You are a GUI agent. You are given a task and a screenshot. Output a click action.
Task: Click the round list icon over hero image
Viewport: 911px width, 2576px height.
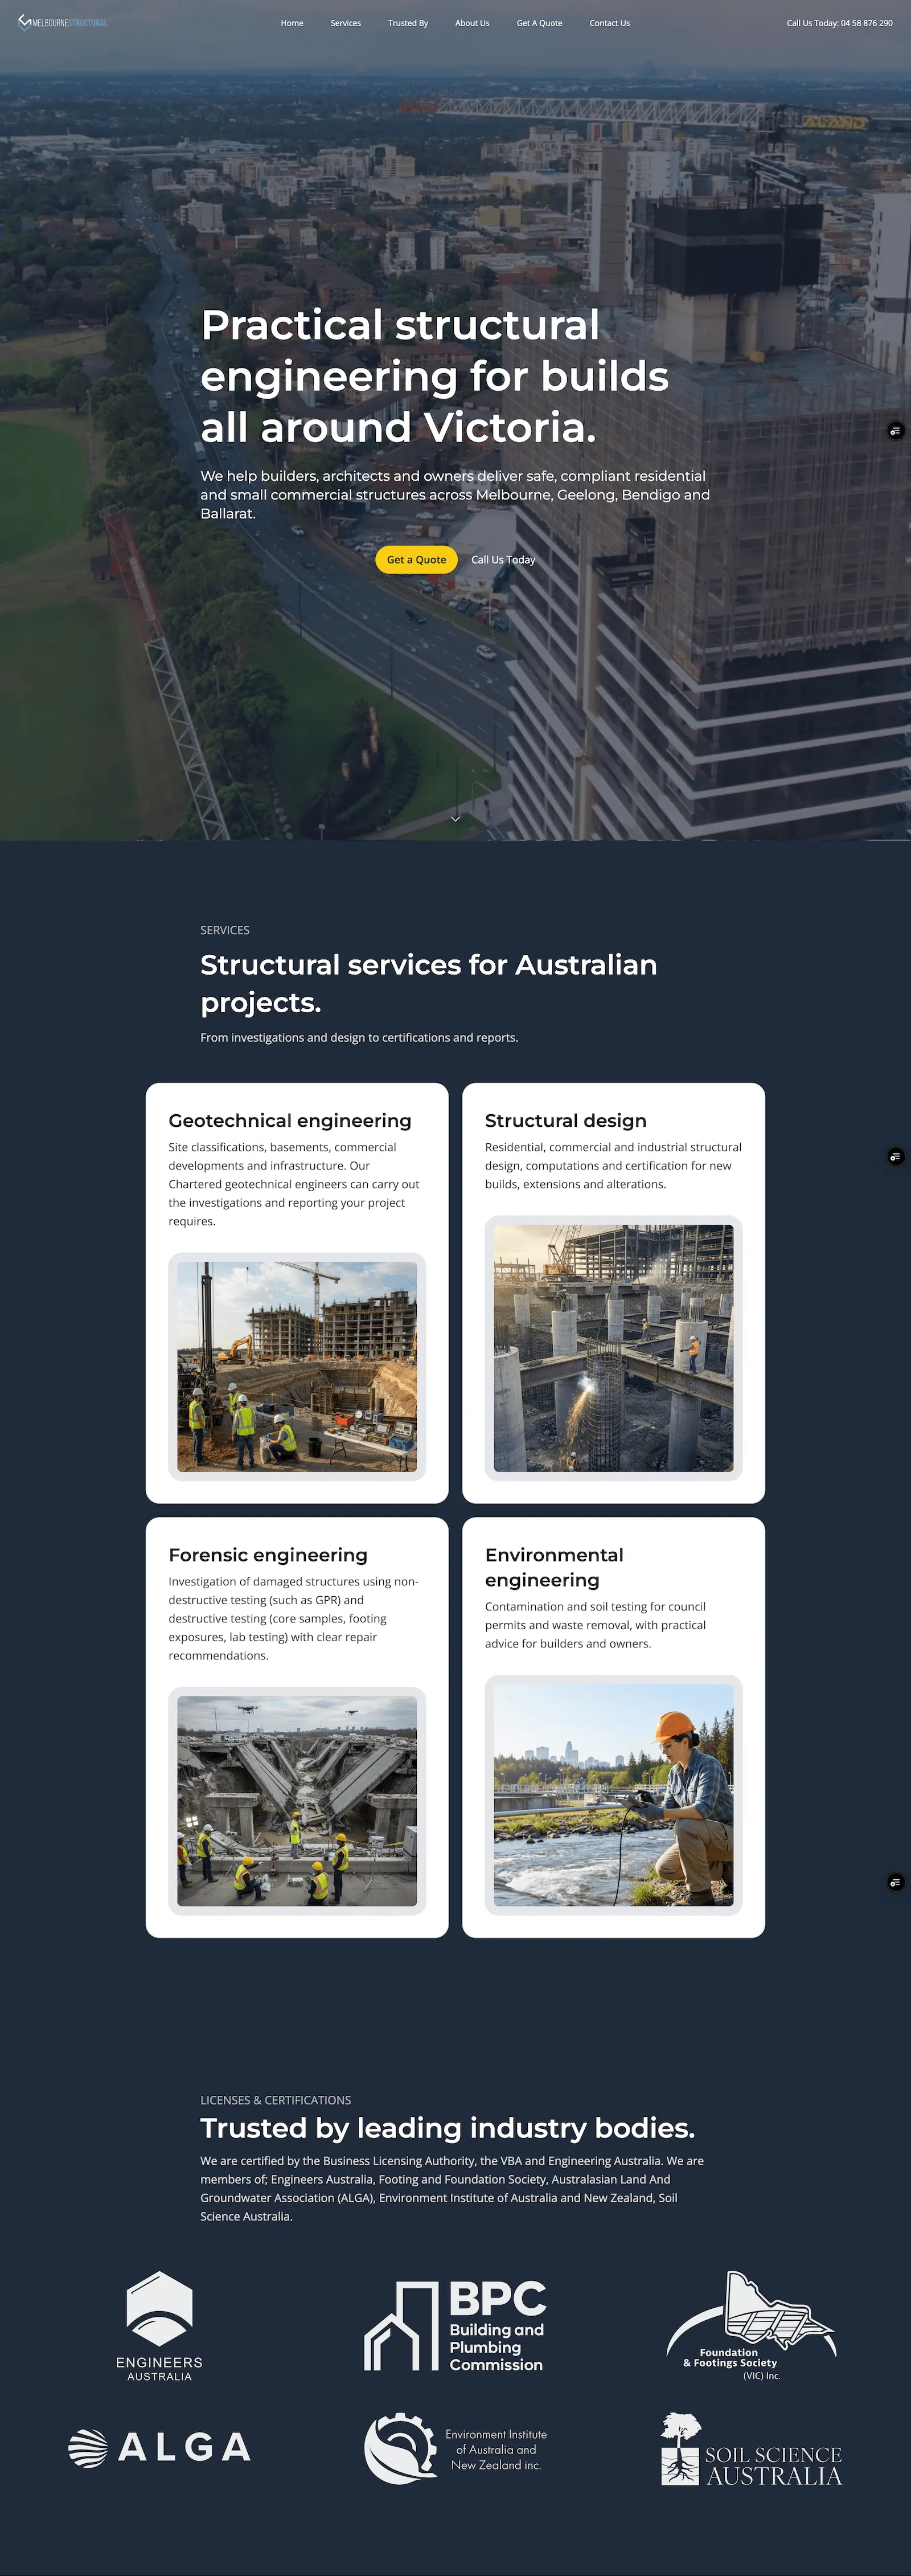[895, 431]
